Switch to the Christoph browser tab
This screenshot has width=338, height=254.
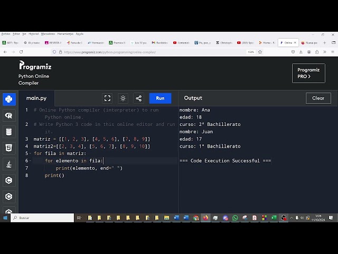(224, 43)
